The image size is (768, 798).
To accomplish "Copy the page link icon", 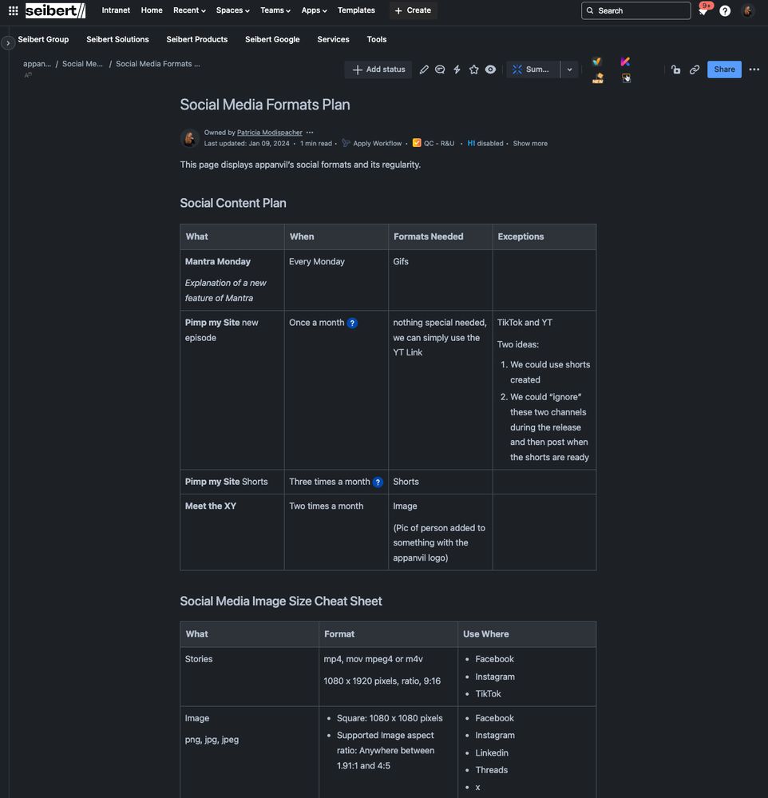I will click(693, 69).
